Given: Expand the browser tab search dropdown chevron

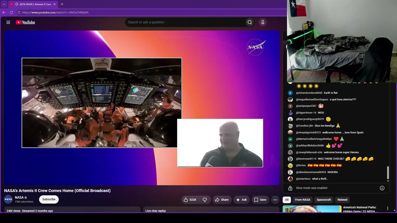Looking at the screenshot, I should coord(4,4).
